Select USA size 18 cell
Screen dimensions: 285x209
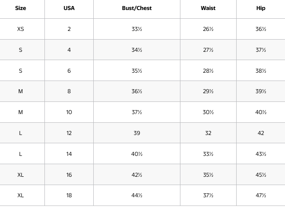[69, 196]
